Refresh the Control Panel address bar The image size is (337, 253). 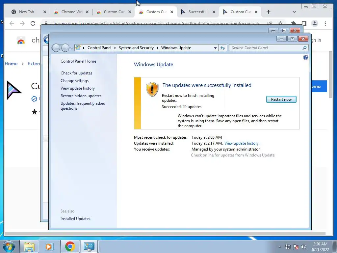click(x=223, y=48)
